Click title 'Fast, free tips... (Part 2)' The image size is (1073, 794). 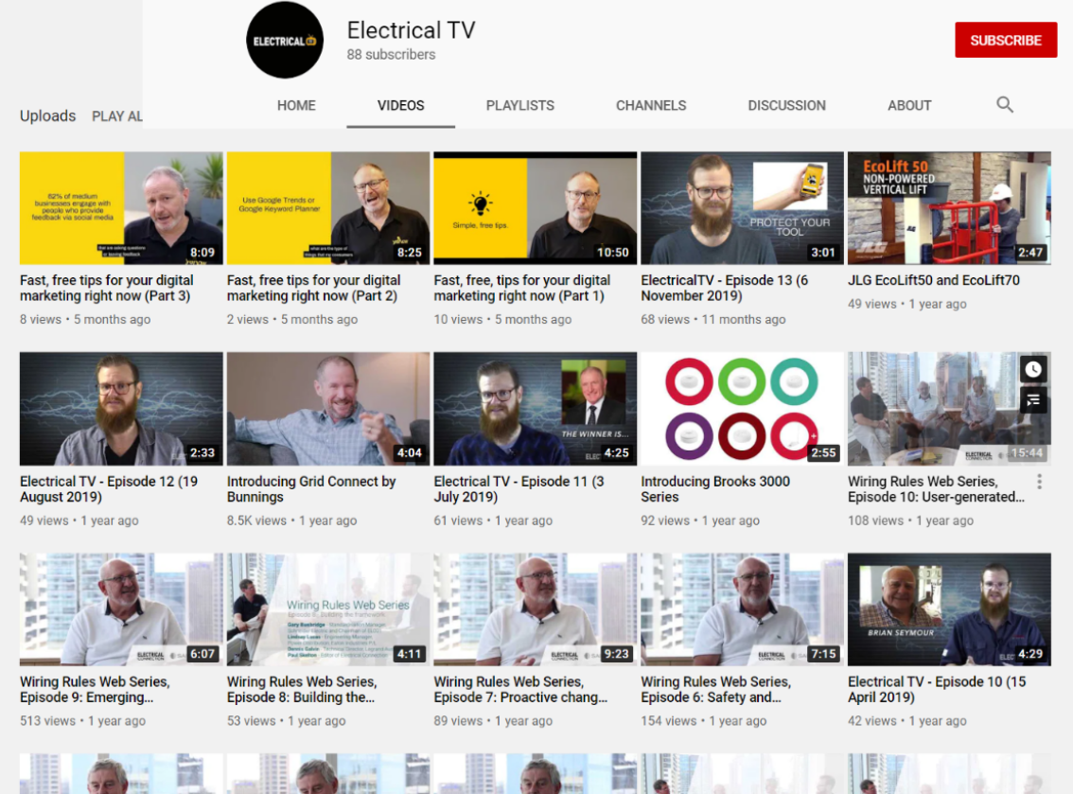tap(314, 288)
